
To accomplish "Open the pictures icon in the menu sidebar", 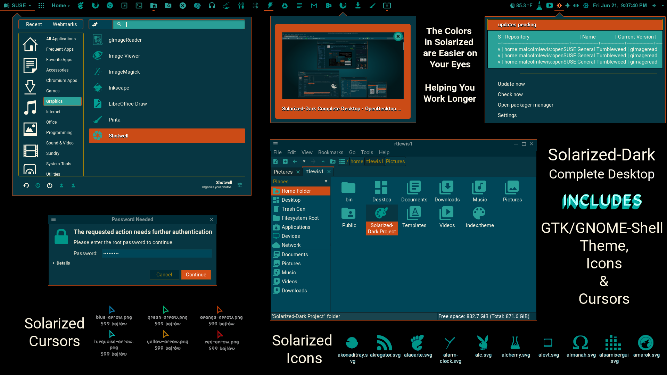I will click(x=30, y=129).
